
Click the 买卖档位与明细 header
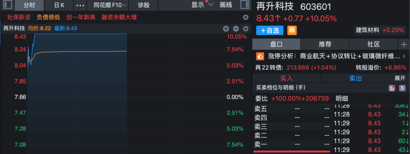(x=280, y=88)
